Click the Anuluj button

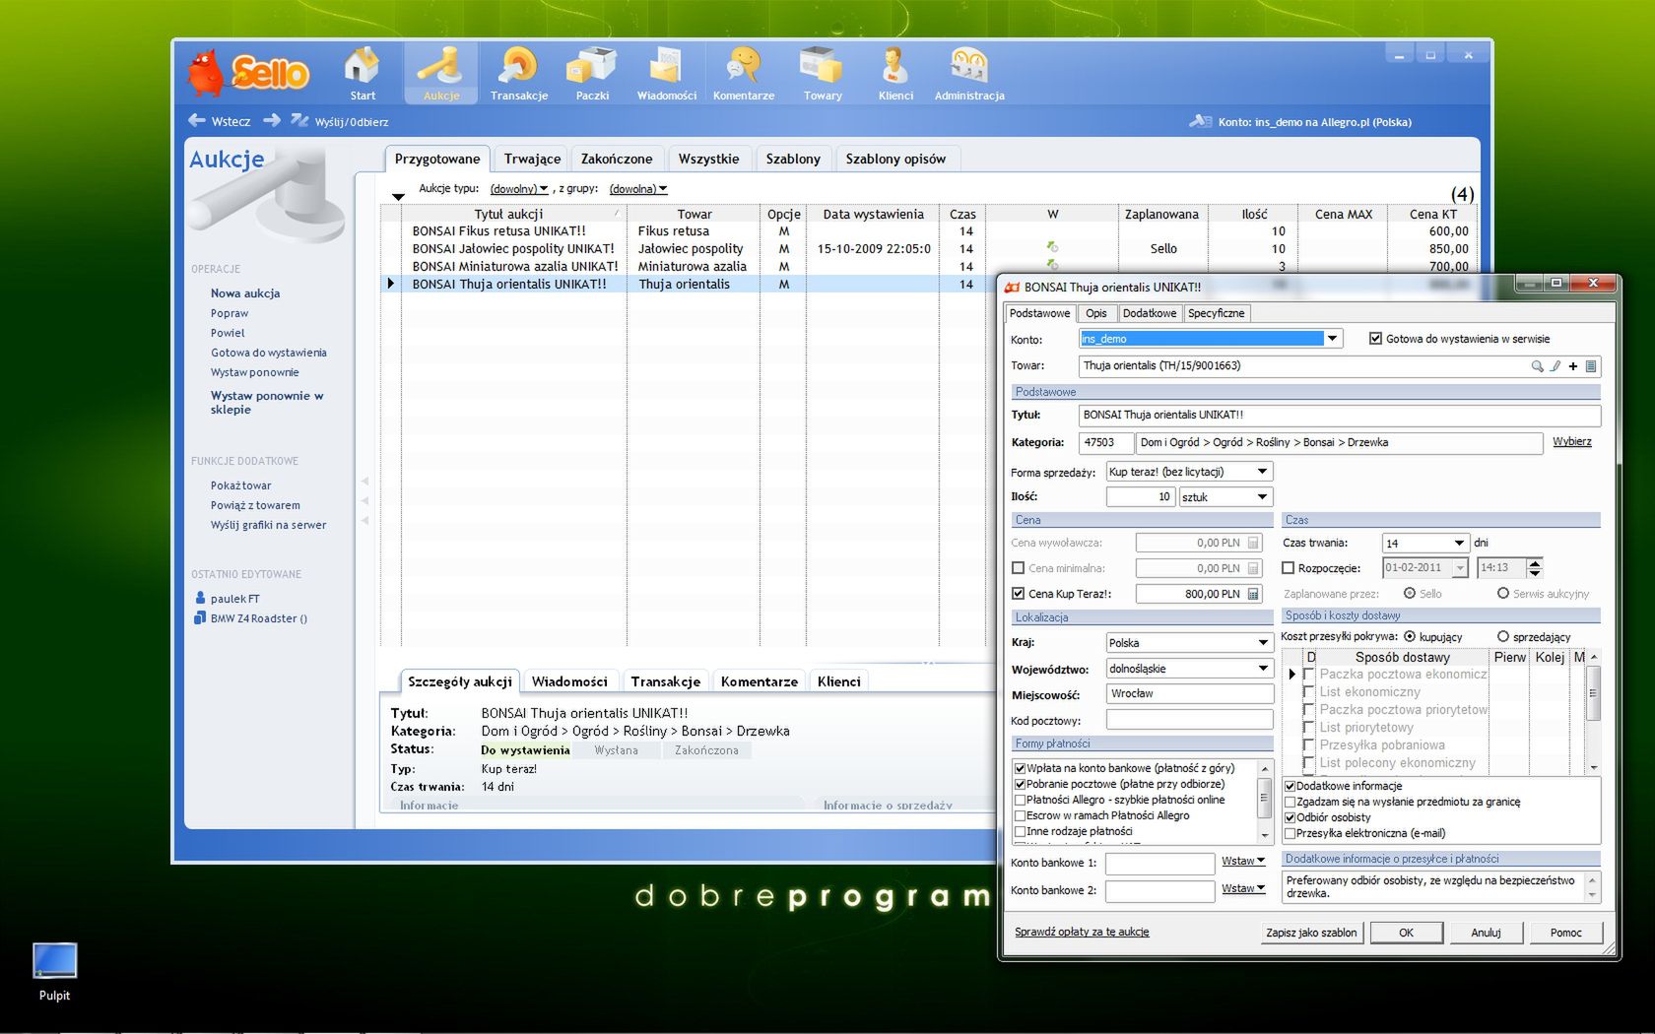1486,933
